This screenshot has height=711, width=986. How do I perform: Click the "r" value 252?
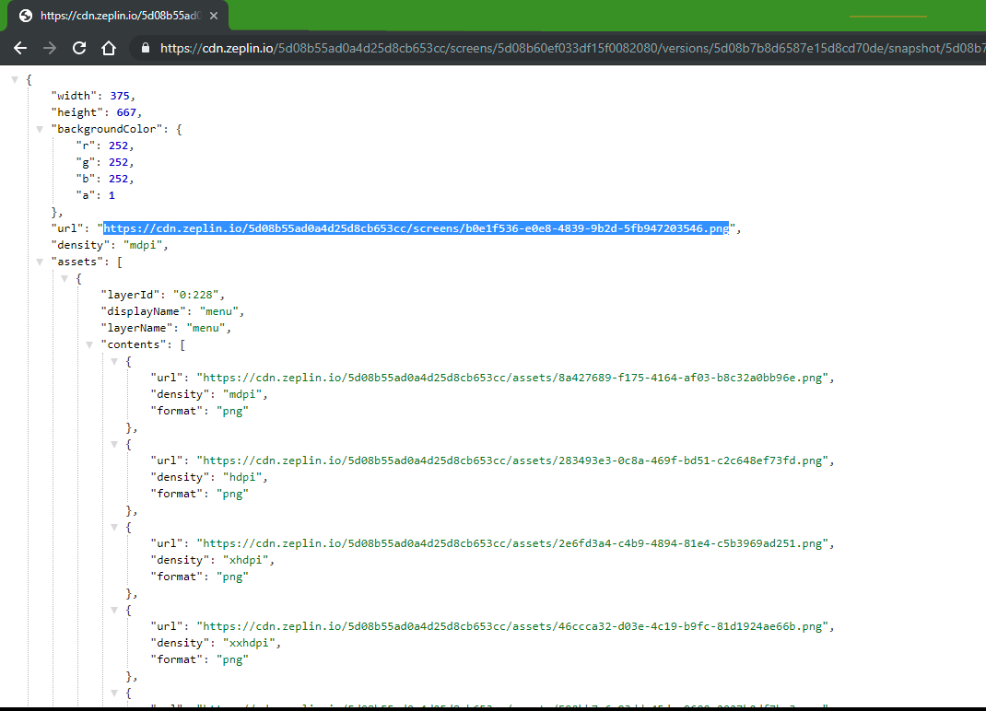tap(118, 146)
